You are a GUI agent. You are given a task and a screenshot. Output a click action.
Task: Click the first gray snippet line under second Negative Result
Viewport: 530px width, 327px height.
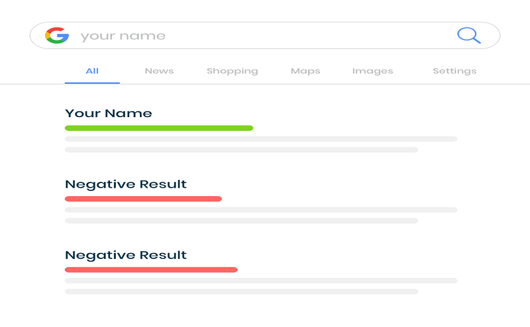261,281
